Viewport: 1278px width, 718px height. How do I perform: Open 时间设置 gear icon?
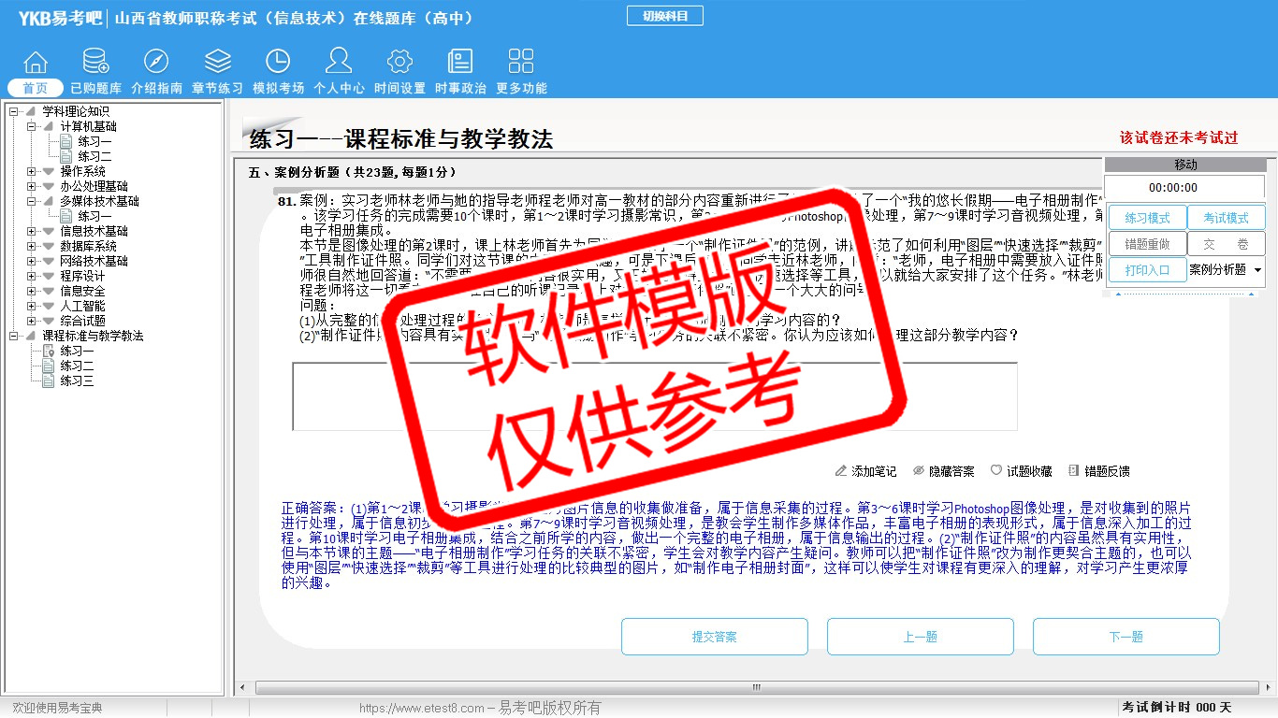399,63
